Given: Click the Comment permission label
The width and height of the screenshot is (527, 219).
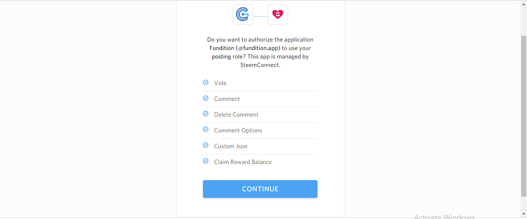Looking at the screenshot, I should (x=227, y=99).
